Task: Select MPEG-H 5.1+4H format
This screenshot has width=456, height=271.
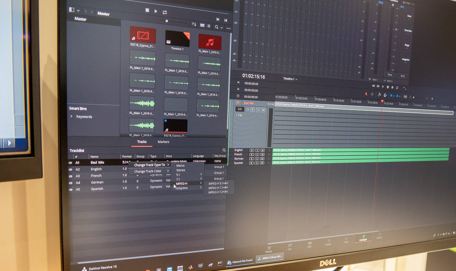Action: [219, 183]
